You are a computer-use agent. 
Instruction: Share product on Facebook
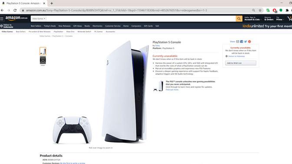coord(242,42)
